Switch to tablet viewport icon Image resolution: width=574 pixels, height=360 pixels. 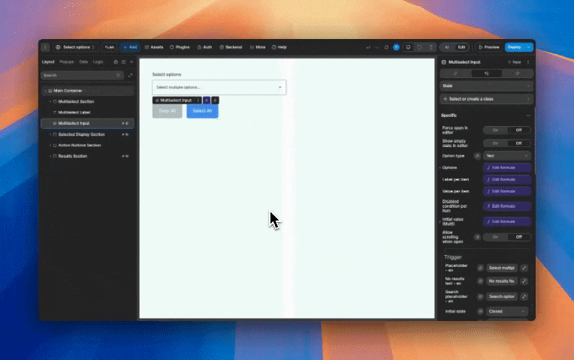419,47
